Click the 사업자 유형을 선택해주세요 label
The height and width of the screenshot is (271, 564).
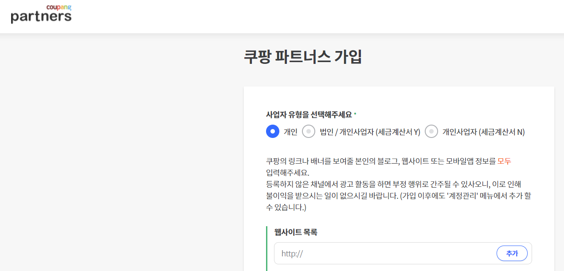(x=309, y=114)
